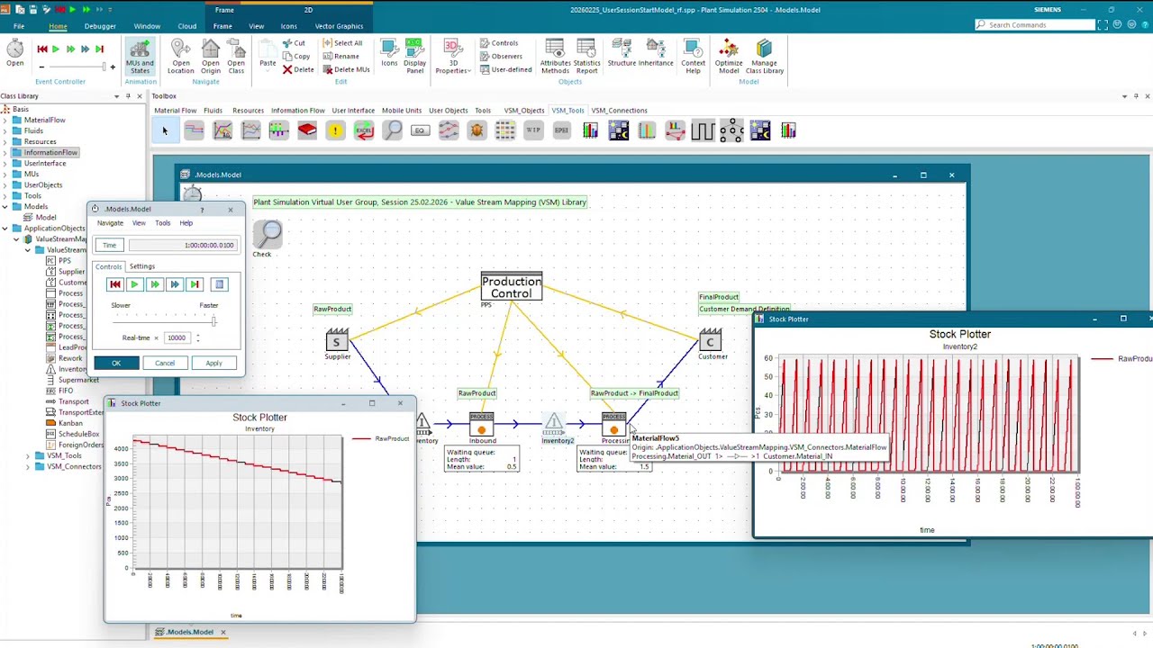Click Optimize Model icon
Viewport: 1153px width, 648px height.
point(729,56)
